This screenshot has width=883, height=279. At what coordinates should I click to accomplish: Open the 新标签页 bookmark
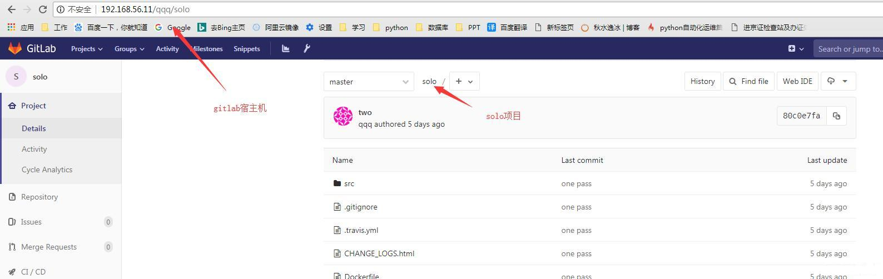tap(554, 27)
